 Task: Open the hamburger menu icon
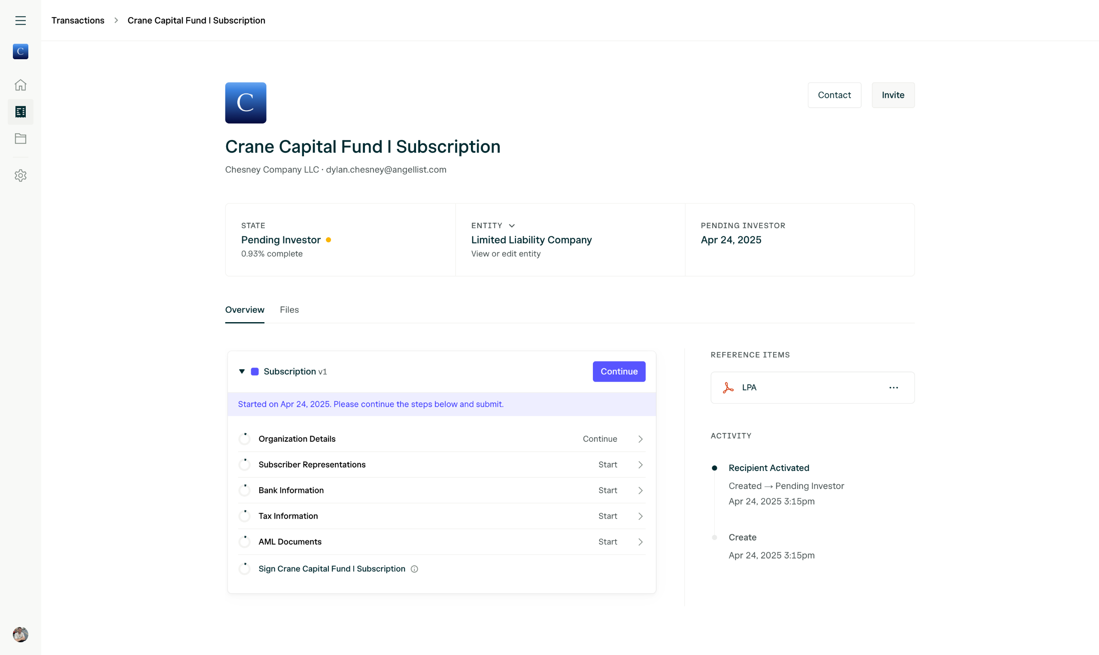20,20
